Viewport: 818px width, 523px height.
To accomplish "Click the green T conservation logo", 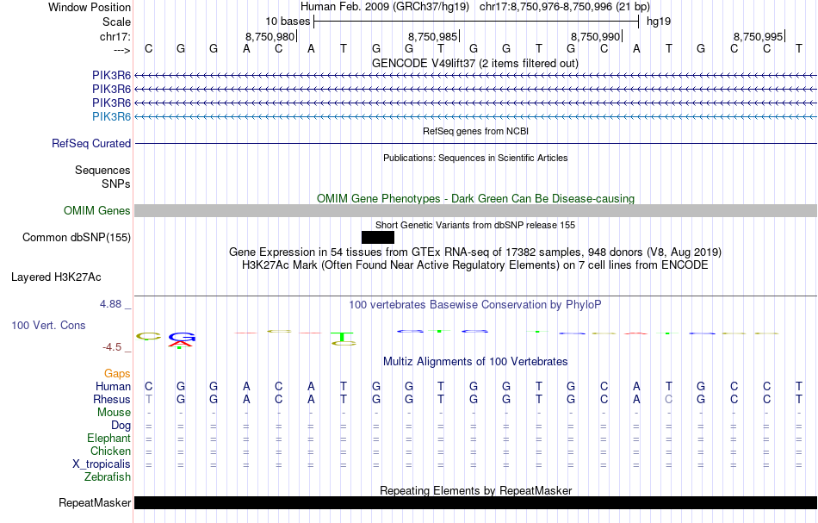I will 343,339.
